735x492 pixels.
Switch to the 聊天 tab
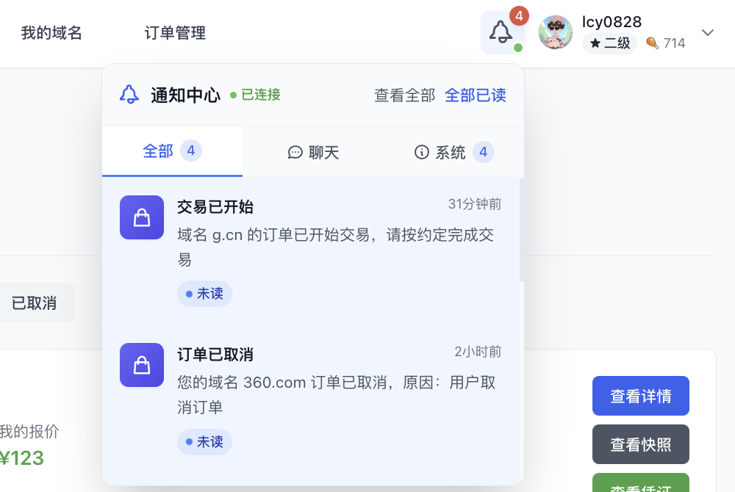pos(313,152)
